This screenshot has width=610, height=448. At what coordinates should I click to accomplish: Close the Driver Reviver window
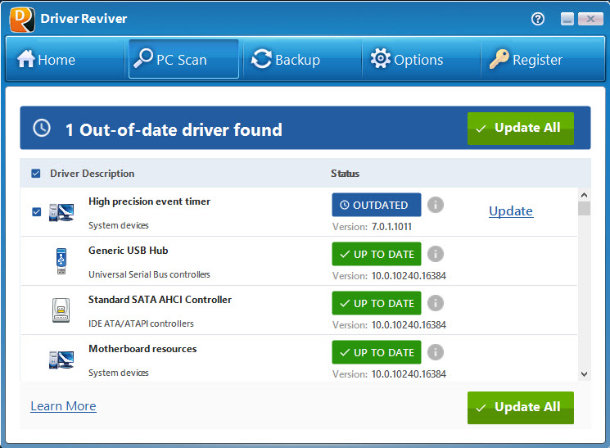(590, 19)
